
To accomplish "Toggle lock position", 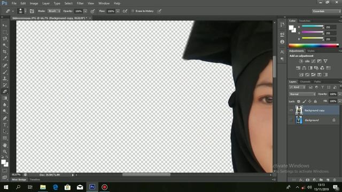I will point(310,101).
